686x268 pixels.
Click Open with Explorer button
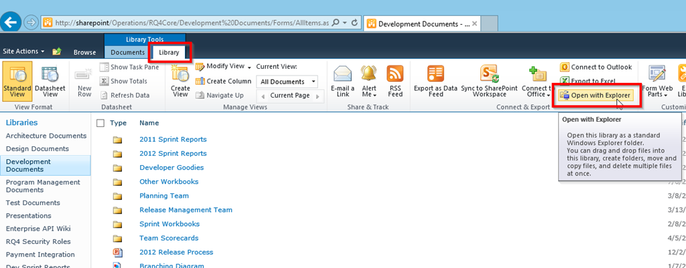596,95
